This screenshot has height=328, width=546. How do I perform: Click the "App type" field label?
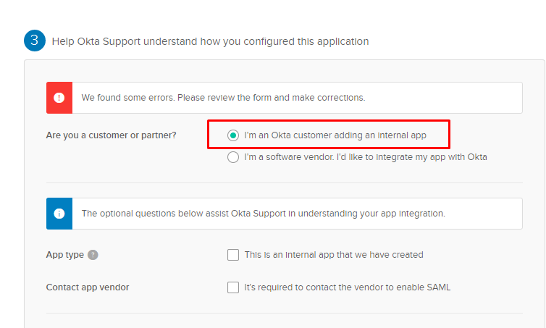[x=65, y=255]
